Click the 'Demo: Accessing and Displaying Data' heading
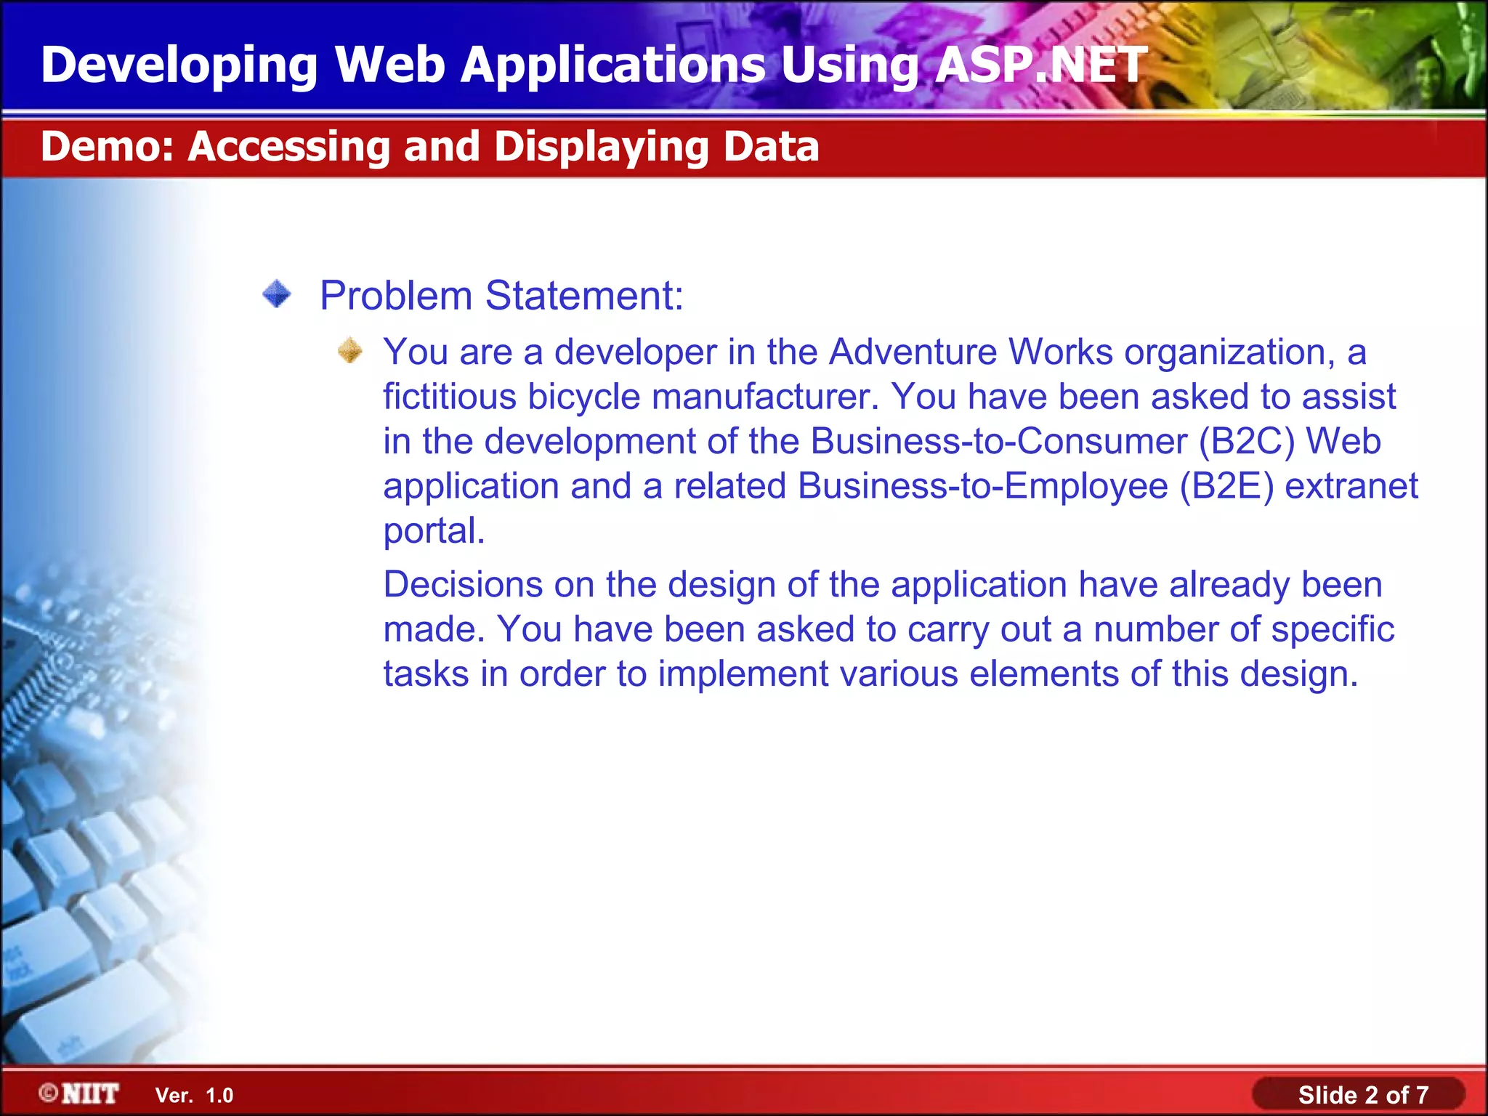 click(x=429, y=146)
